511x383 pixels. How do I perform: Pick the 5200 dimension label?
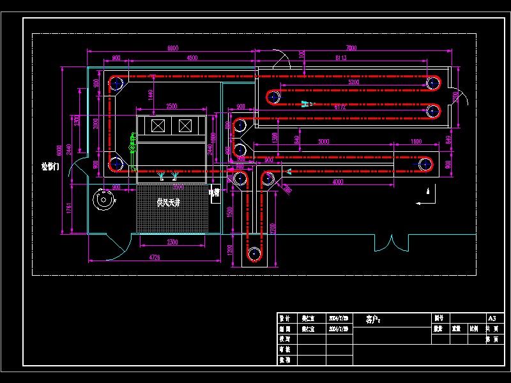click(354, 82)
